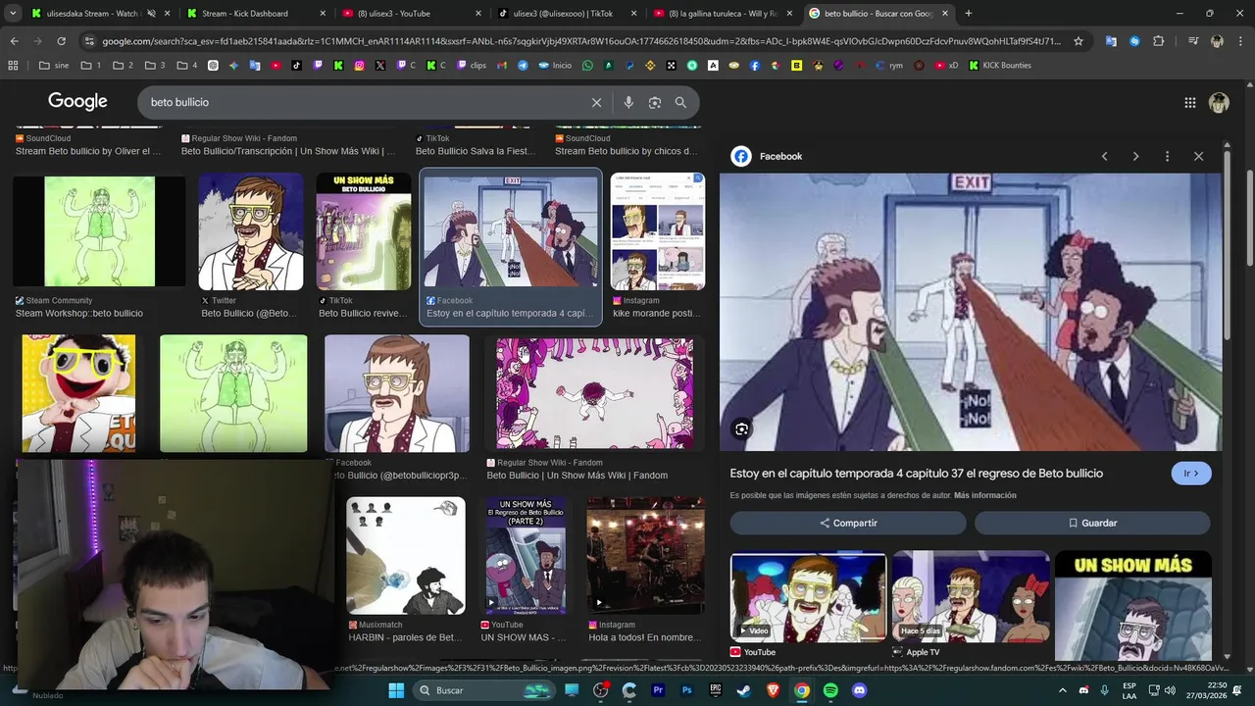Bookmark this page with the star icon
Image resolution: width=1255 pixels, height=706 pixels.
[1079, 41]
